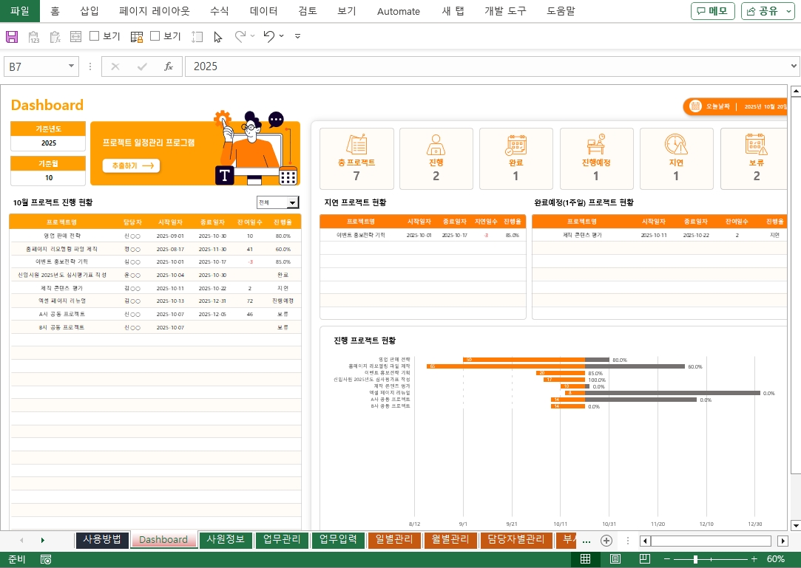
Task: Switch to Page Layout view icon
Action: (615, 559)
